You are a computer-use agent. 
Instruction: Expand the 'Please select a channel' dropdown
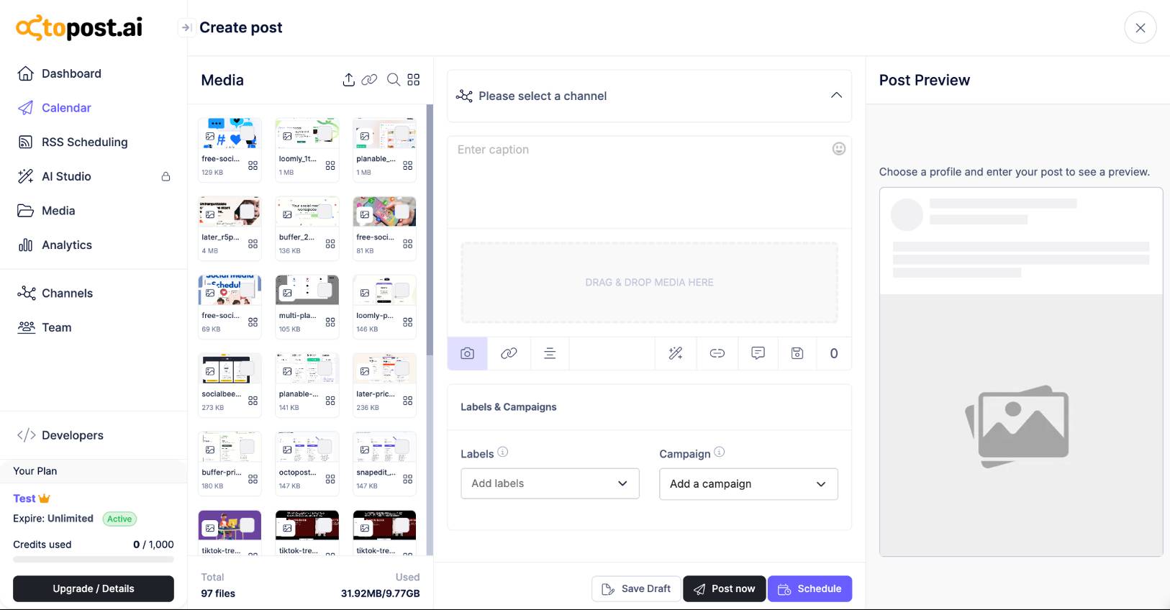tap(649, 96)
